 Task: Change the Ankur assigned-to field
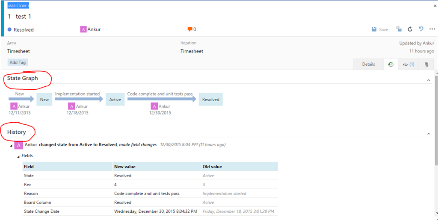94,29
